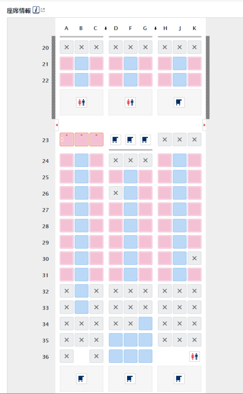Click the lavatory icon at row 36 column K
The width and height of the screenshot is (243, 394).
pos(194,357)
